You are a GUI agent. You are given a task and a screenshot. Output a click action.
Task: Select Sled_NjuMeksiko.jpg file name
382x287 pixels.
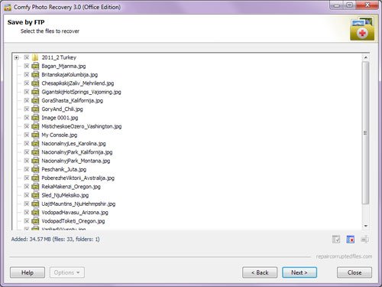point(65,195)
